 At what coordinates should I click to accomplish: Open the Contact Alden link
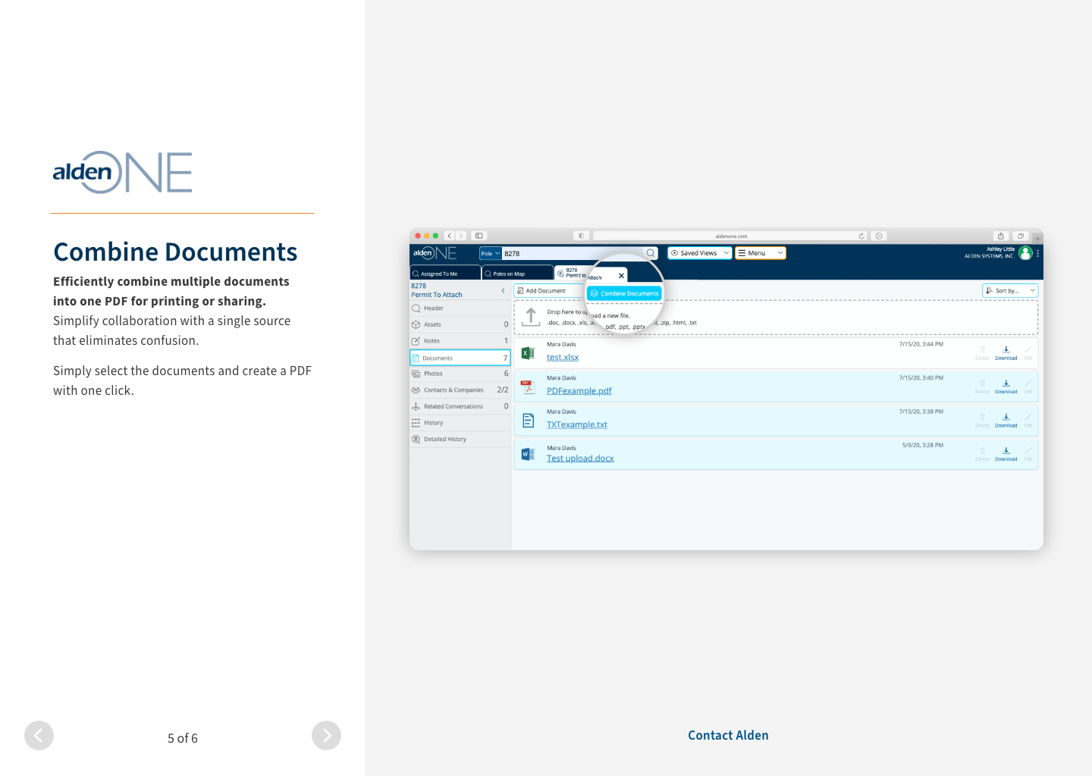coord(728,735)
